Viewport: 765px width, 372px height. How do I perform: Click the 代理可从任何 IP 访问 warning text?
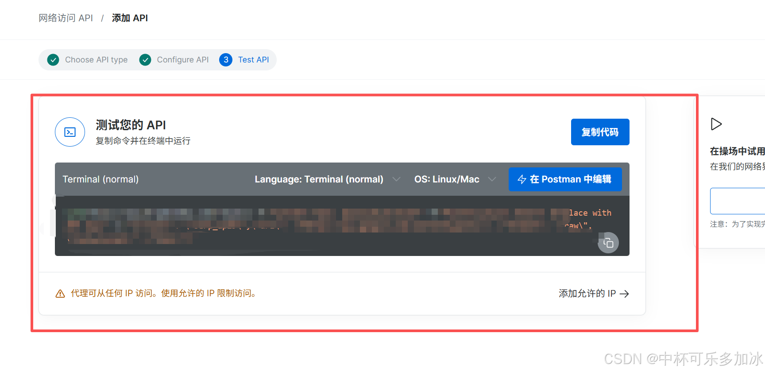[x=164, y=294]
